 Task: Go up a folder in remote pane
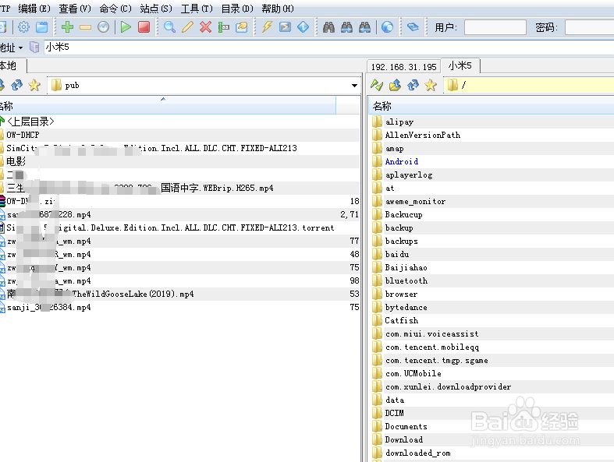395,85
